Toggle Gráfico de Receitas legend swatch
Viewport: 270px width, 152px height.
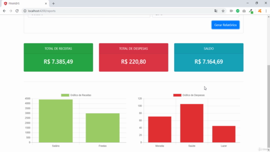point(65,95)
